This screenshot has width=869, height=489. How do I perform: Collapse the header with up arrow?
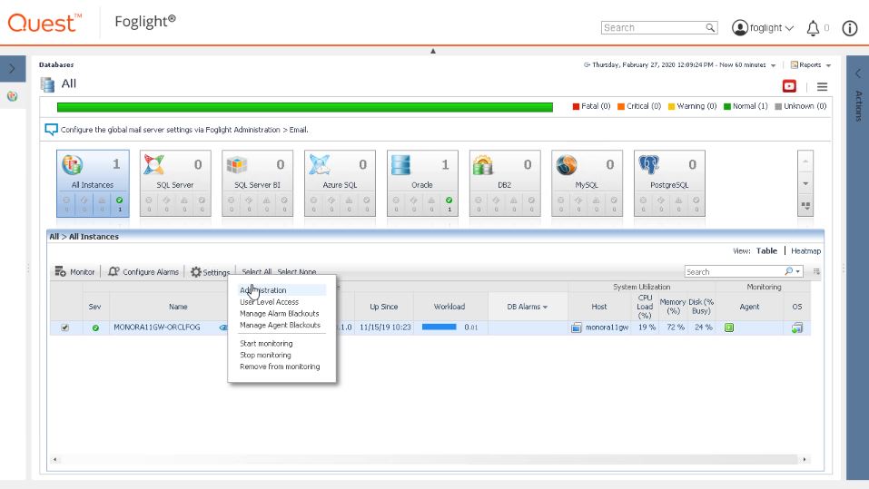(433, 51)
